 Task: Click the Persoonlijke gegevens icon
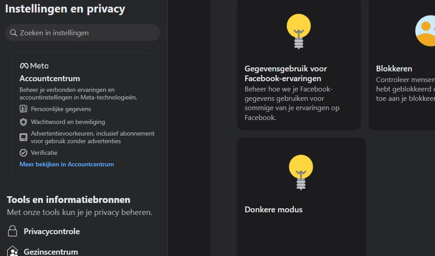pos(24,109)
